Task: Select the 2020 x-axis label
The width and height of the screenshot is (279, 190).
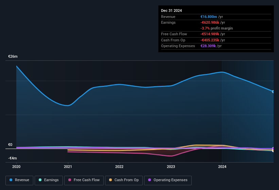Action: [16, 167]
